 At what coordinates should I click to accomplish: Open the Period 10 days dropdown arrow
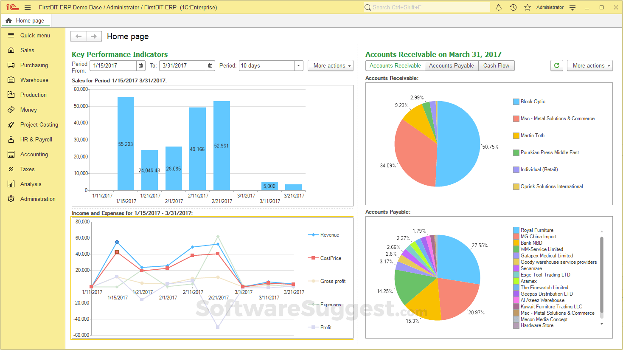click(x=299, y=66)
